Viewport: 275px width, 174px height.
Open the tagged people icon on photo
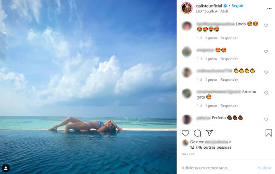tap(6, 168)
